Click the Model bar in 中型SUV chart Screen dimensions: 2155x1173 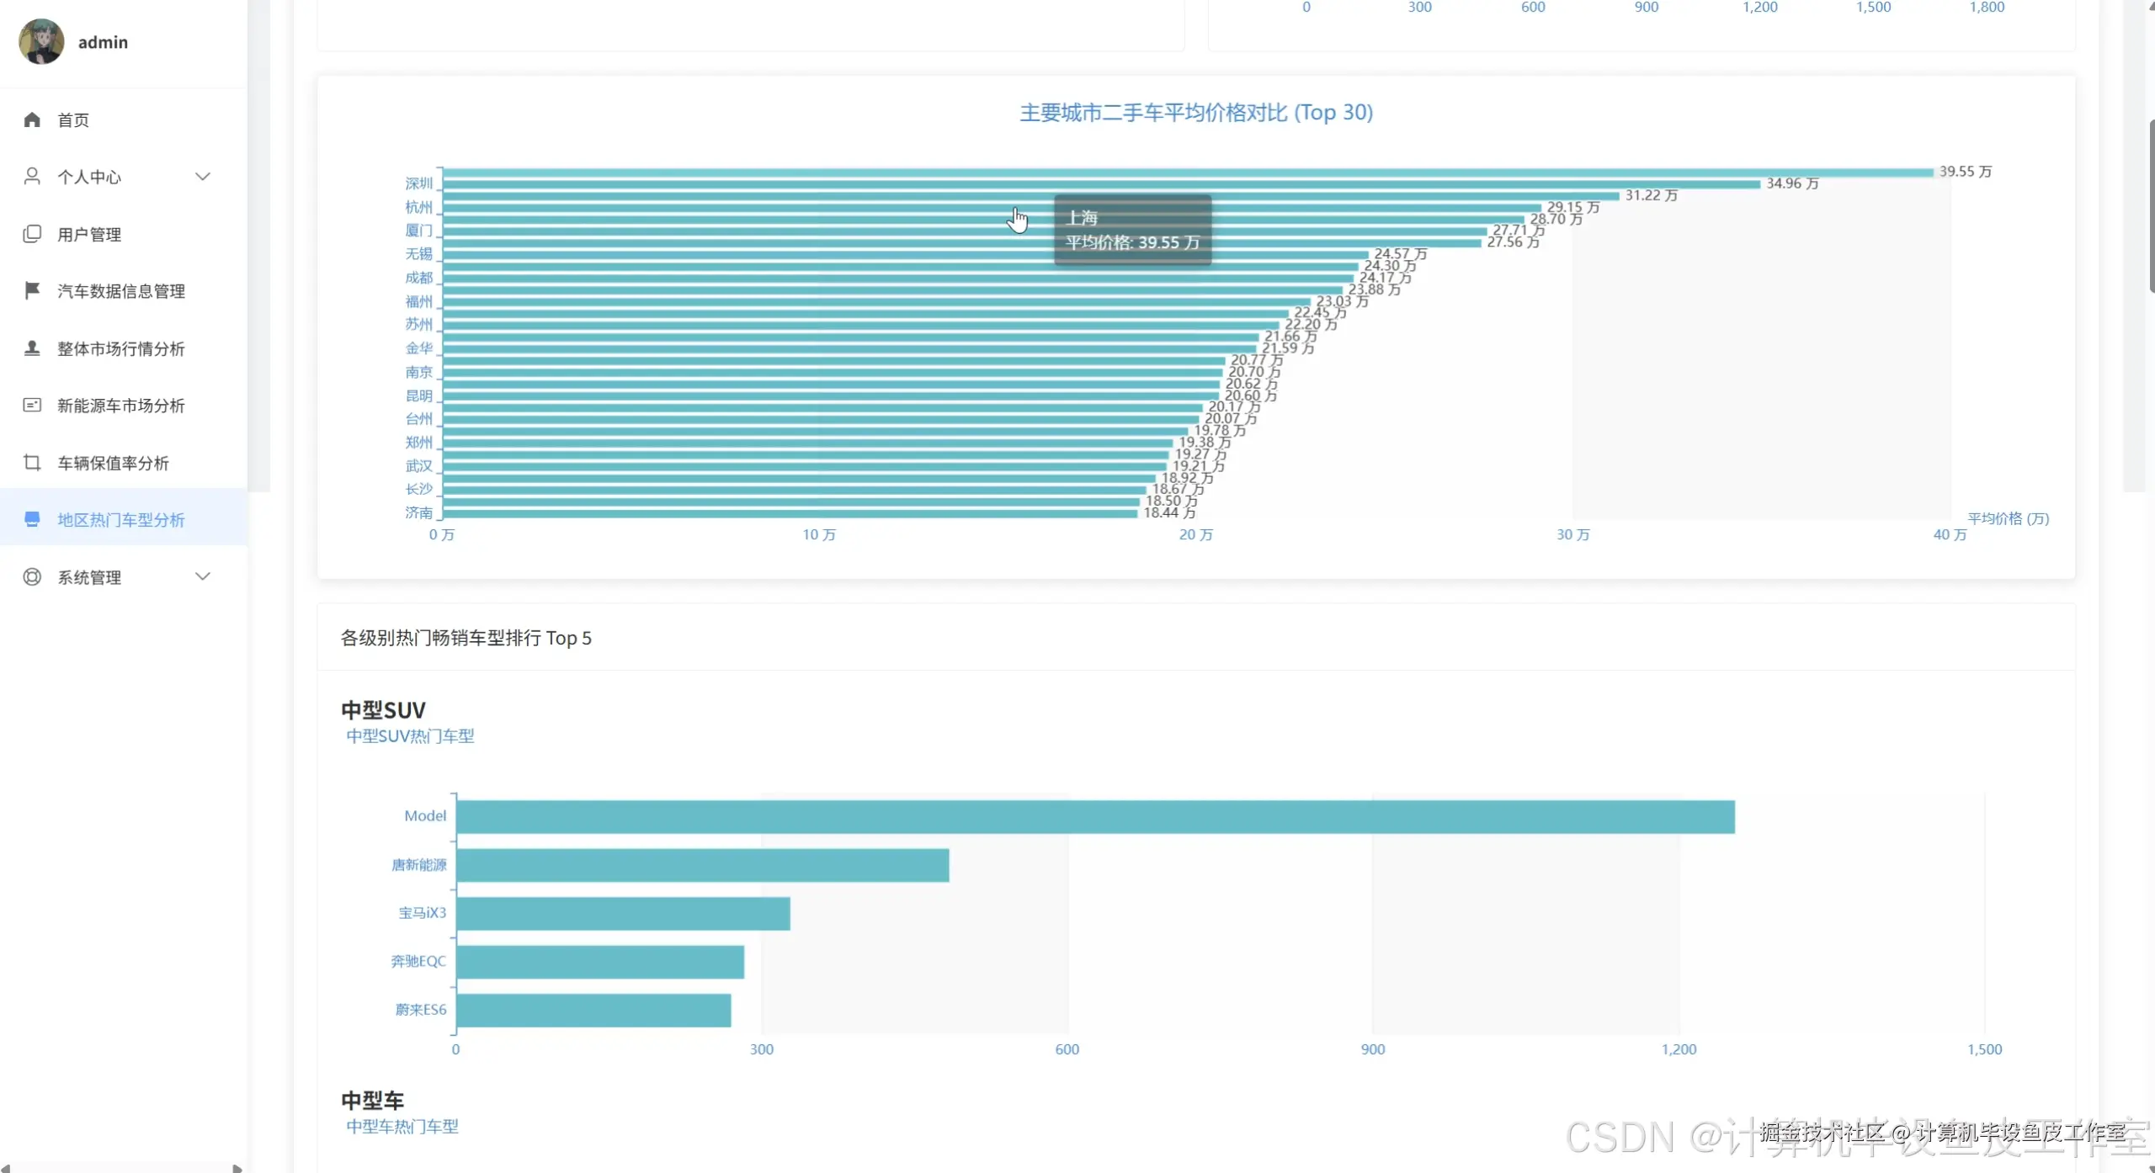(1094, 816)
